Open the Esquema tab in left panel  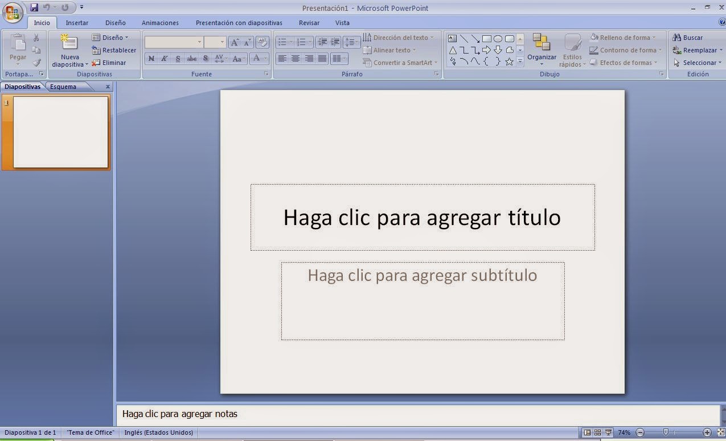[x=63, y=86]
